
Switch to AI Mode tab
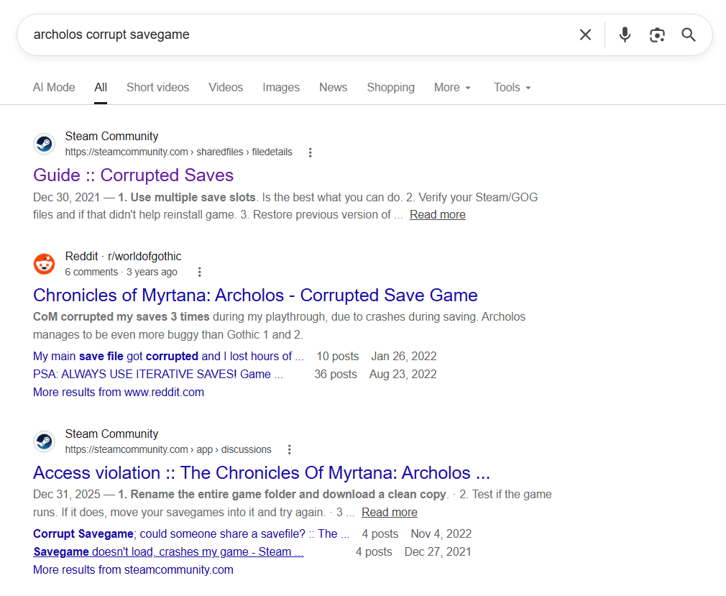click(54, 87)
